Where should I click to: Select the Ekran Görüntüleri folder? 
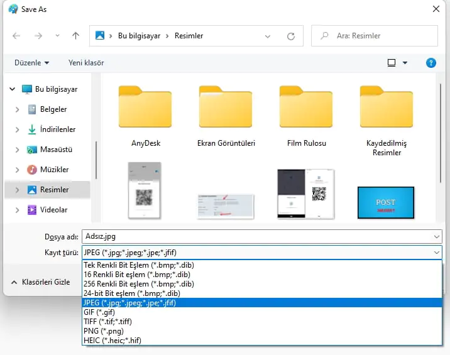tap(226, 116)
